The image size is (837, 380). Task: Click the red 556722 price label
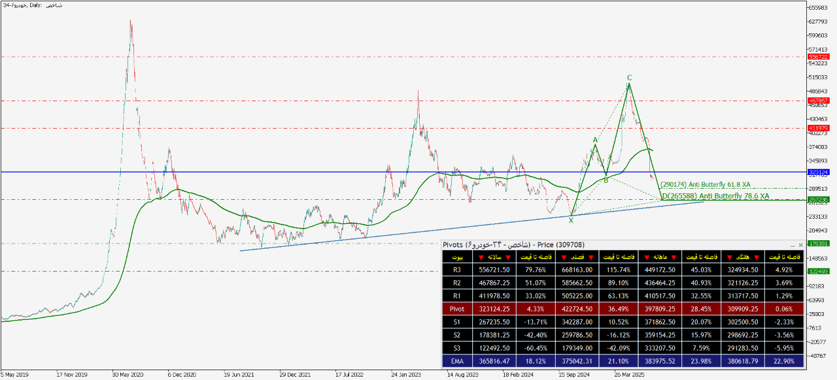818,57
